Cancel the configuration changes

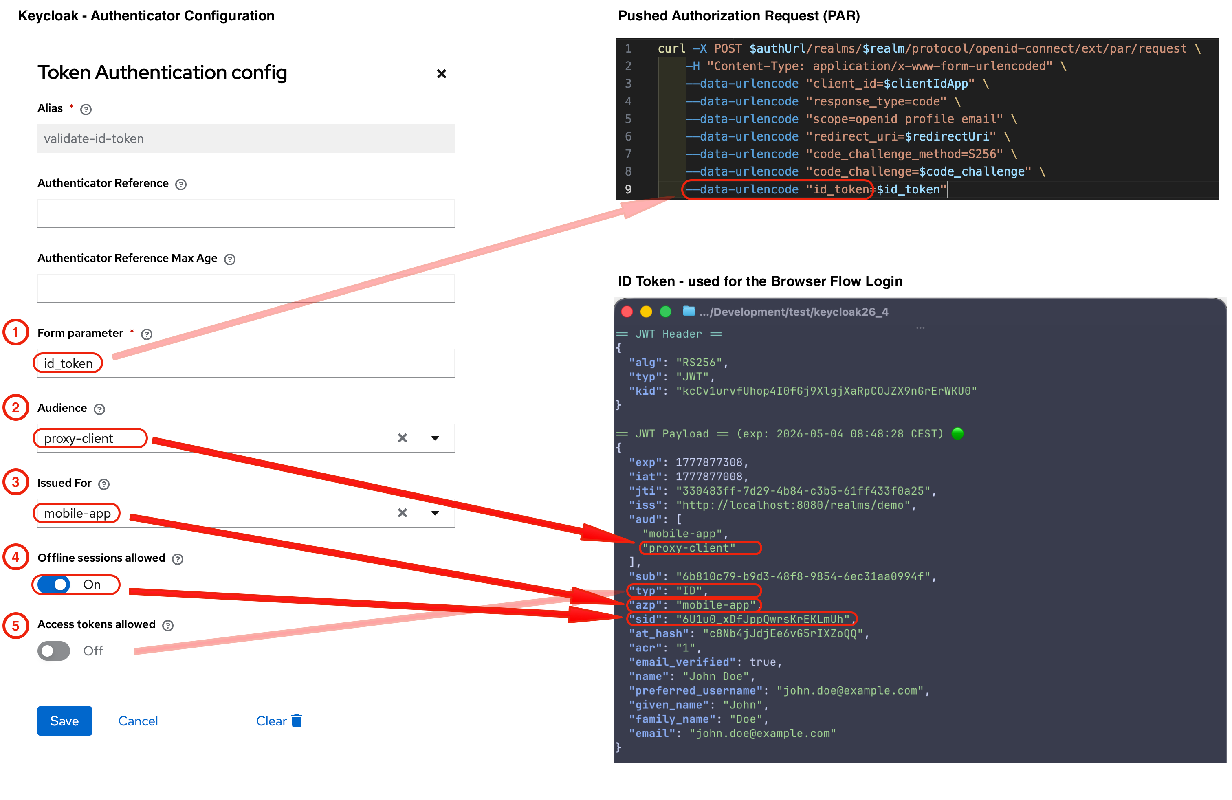click(138, 721)
